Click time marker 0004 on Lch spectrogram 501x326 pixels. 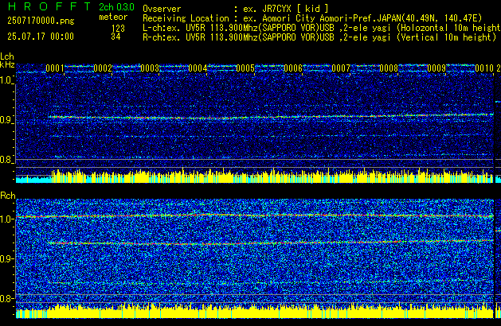(198, 68)
